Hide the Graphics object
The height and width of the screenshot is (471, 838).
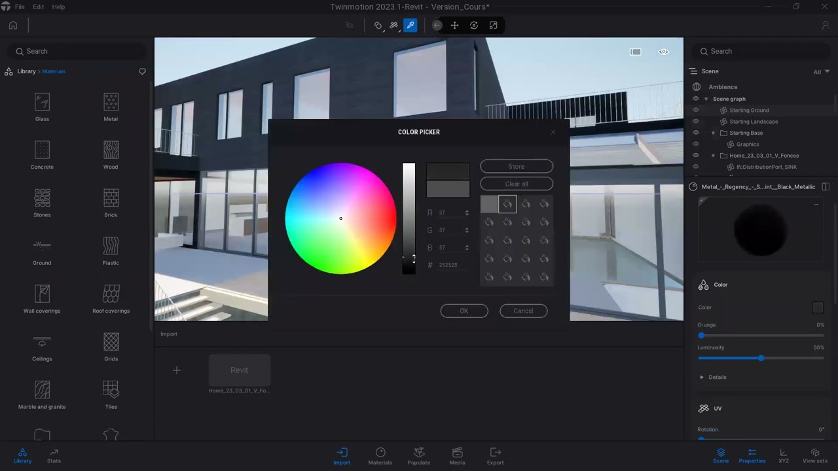(x=696, y=144)
